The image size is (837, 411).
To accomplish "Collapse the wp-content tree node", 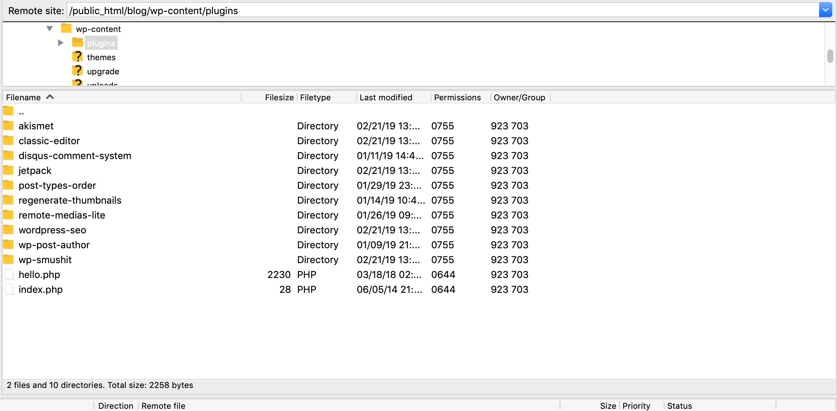I will 50,29.
